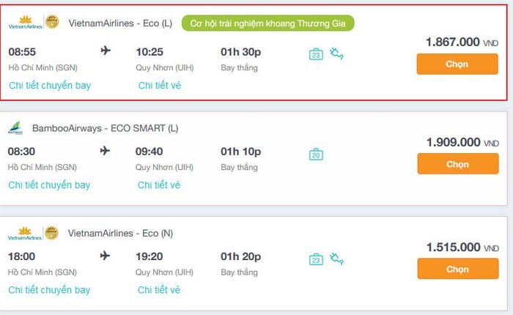Viewport: 513px width, 315px height.
Task: Choose the 1.515.000 VND evening flight
Action: pyautogui.click(x=458, y=269)
